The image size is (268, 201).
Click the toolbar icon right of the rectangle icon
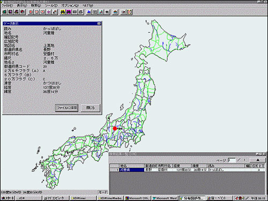(x=81, y=12)
